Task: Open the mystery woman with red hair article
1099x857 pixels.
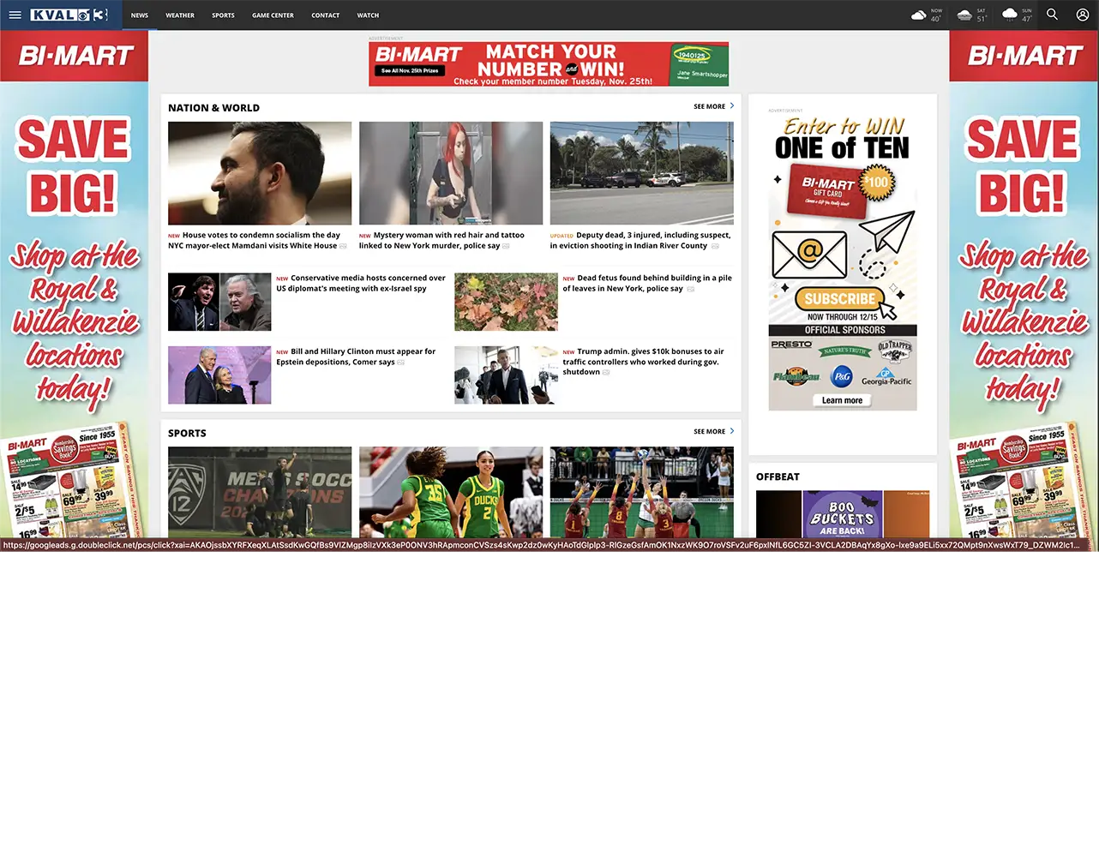Action: [x=441, y=241]
